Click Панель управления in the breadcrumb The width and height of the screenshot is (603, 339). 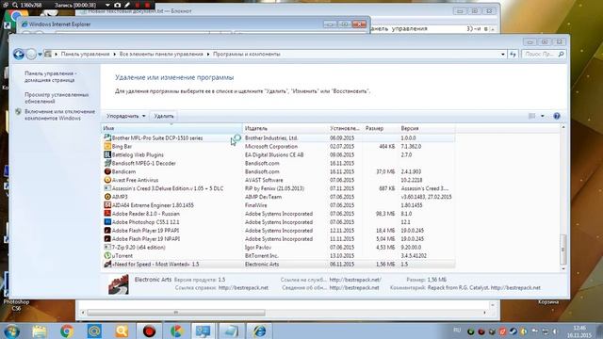(85, 55)
